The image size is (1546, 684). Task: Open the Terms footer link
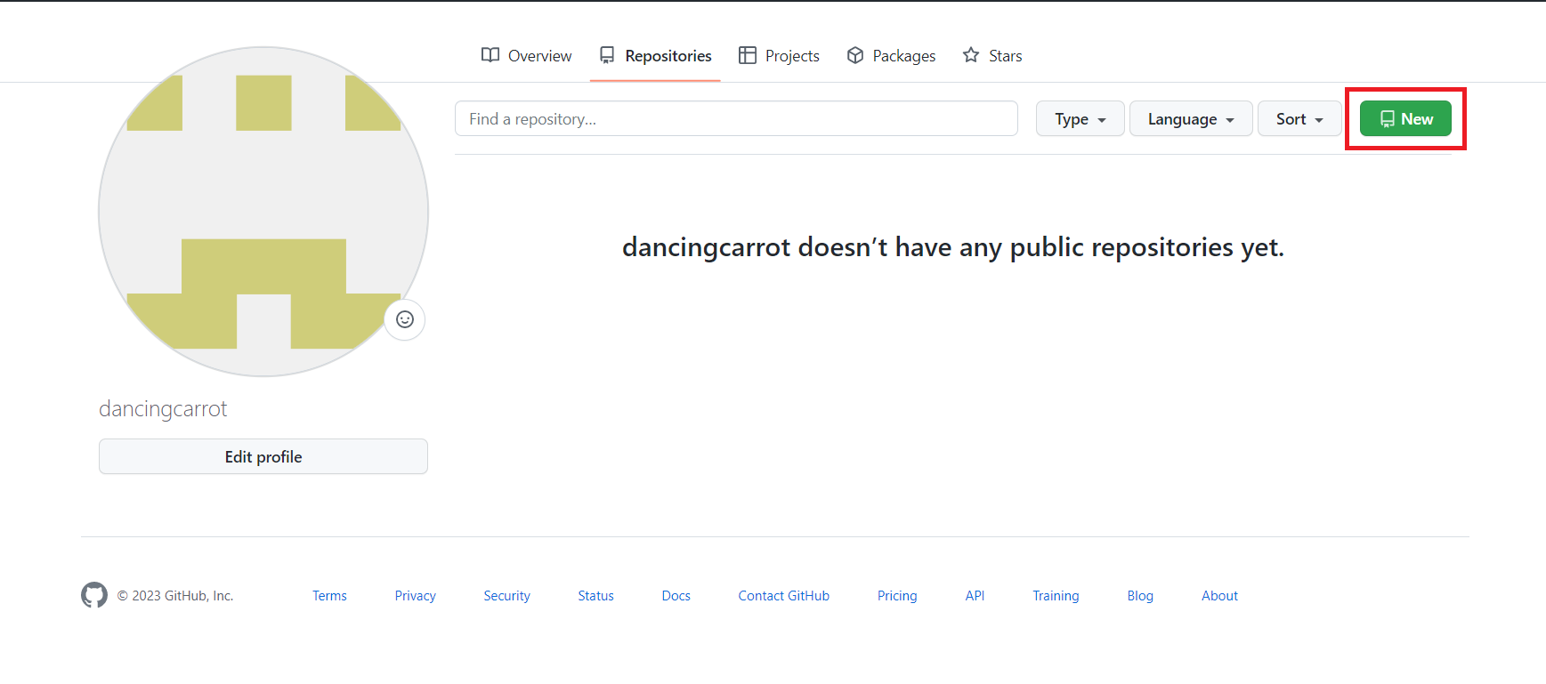tap(329, 596)
